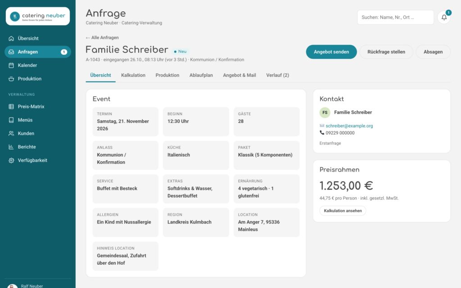Click the price 1.253,00 €
Screen dimensions: 461x288
[346, 186]
